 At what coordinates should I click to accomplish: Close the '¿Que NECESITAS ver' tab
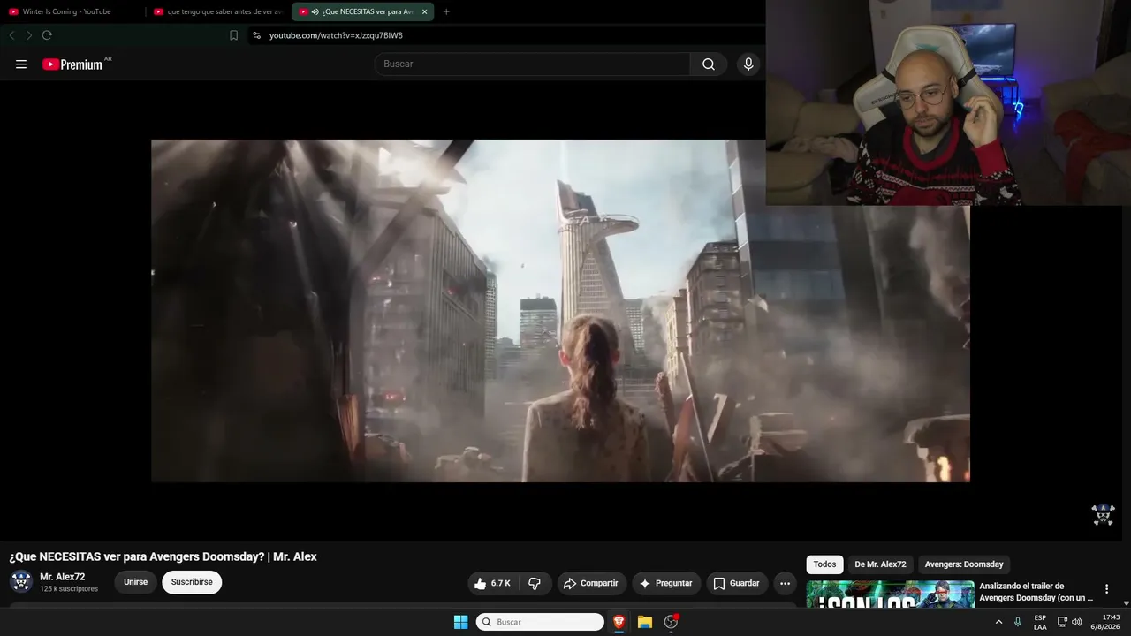pyautogui.click(x=424, y=11)
